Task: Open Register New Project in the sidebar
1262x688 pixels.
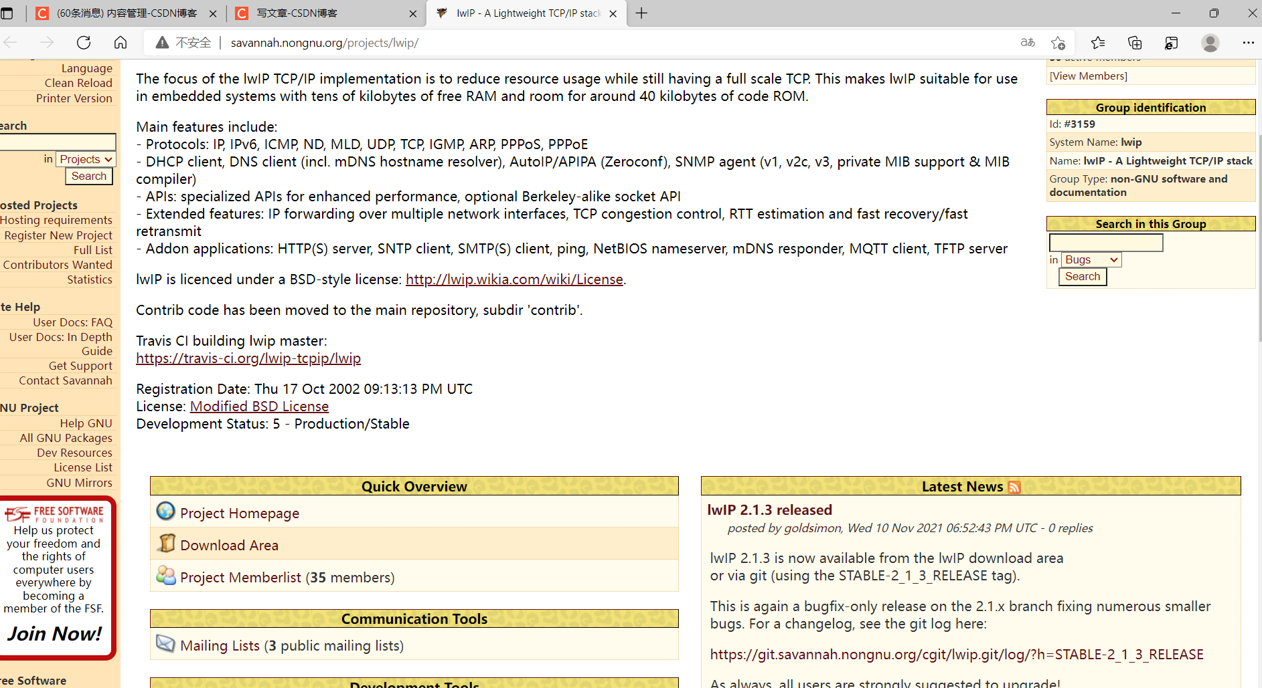Action: pos(58,235)
